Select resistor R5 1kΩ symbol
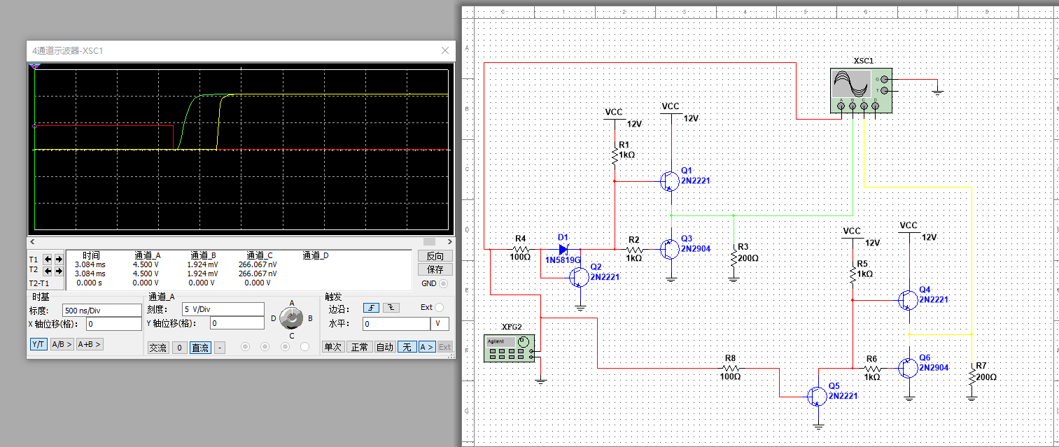Screen dimensions: 1059x447 852,274
